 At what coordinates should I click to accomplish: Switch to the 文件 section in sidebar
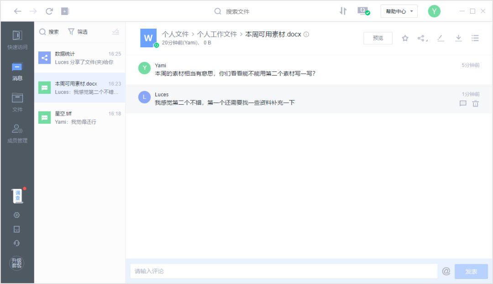pos(17,102)
